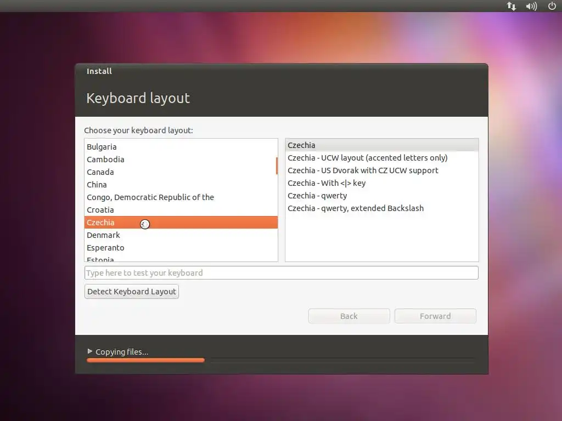
Task: Select the default Czechia variant
Action: click(x=382, y=145)
